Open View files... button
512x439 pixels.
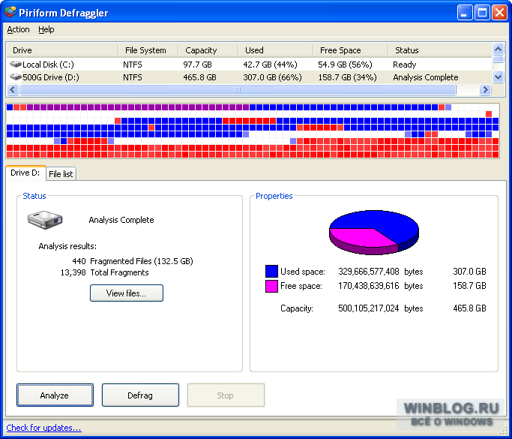tap(127, 293)
